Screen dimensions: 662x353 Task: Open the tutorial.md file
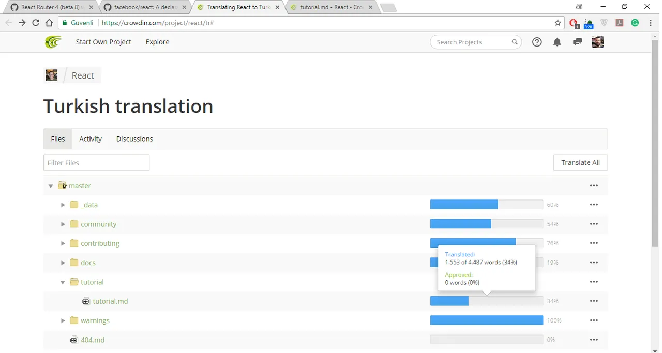110,301
